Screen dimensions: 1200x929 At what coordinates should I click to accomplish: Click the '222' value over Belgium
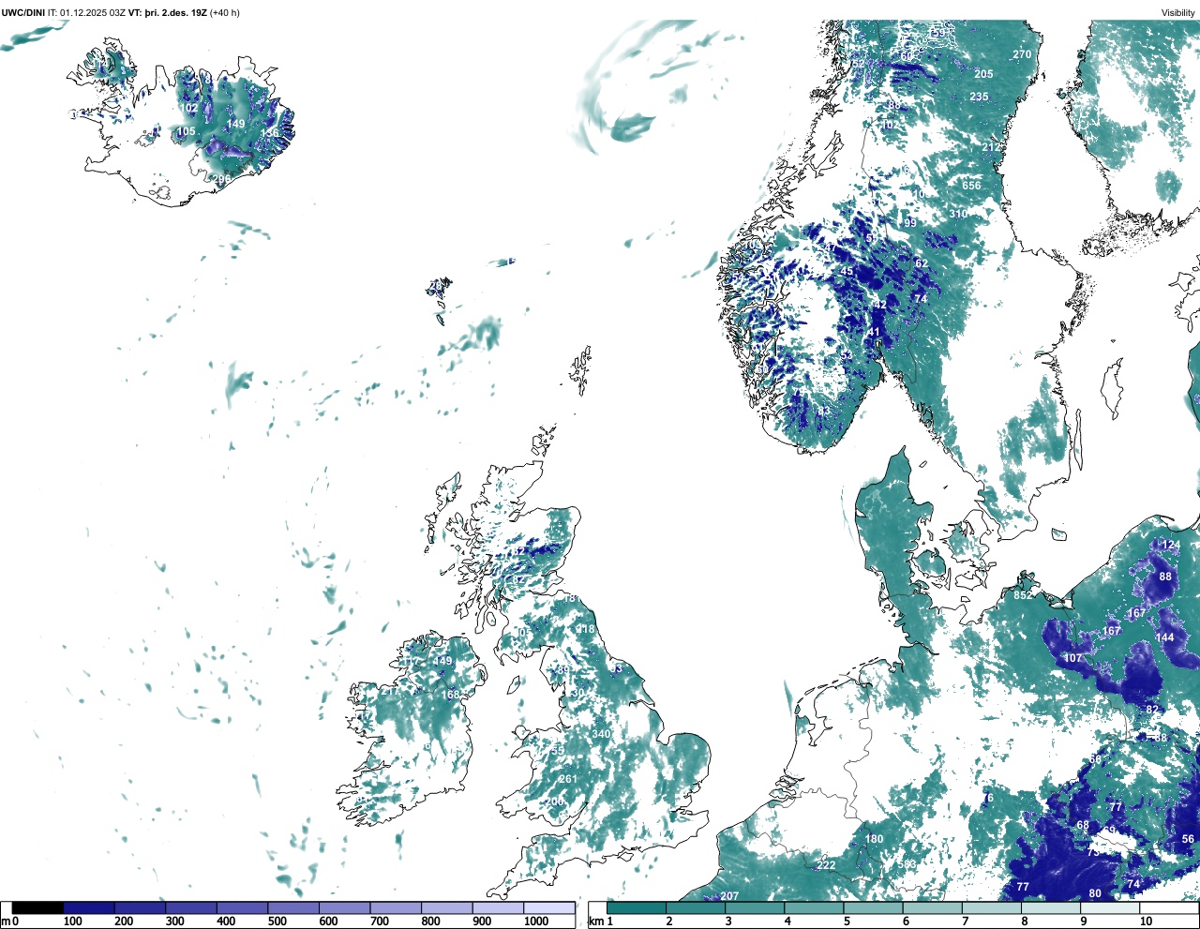click(826, 865)
